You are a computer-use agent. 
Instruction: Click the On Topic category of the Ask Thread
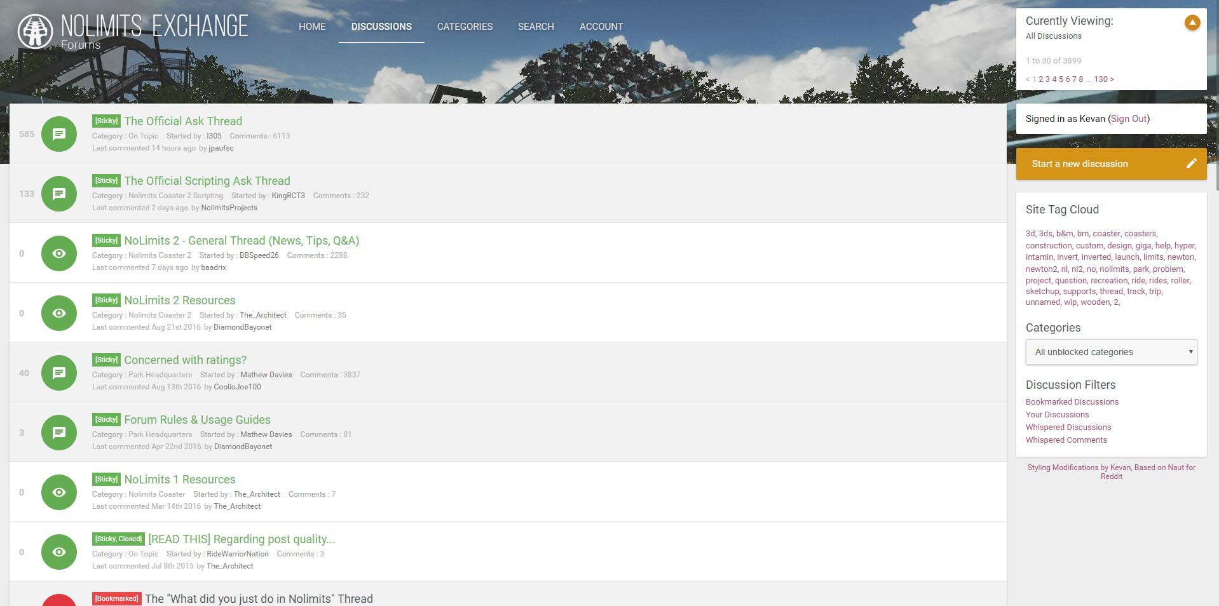143,136
